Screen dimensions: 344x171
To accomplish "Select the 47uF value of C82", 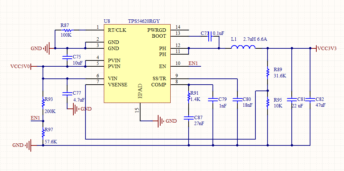I will [320, 105].
